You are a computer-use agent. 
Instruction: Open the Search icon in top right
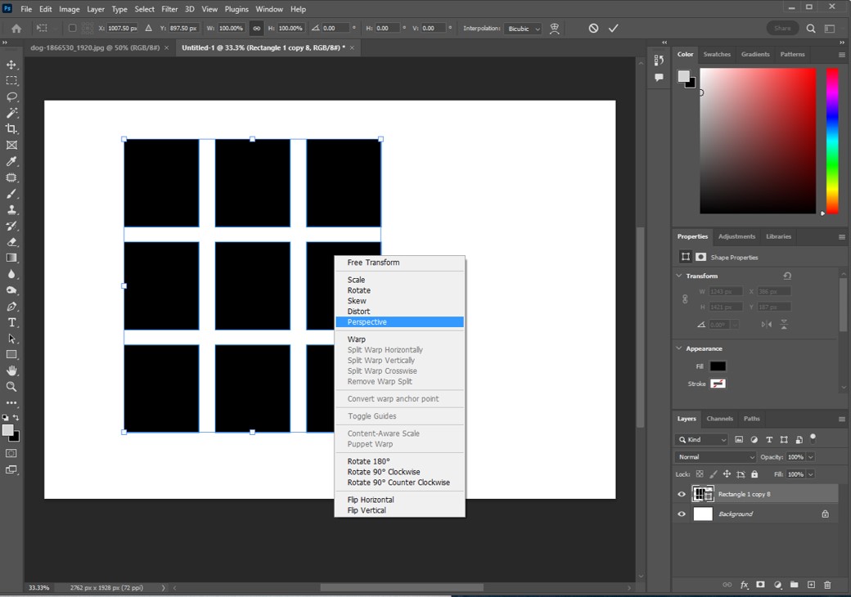pos(811,28)
